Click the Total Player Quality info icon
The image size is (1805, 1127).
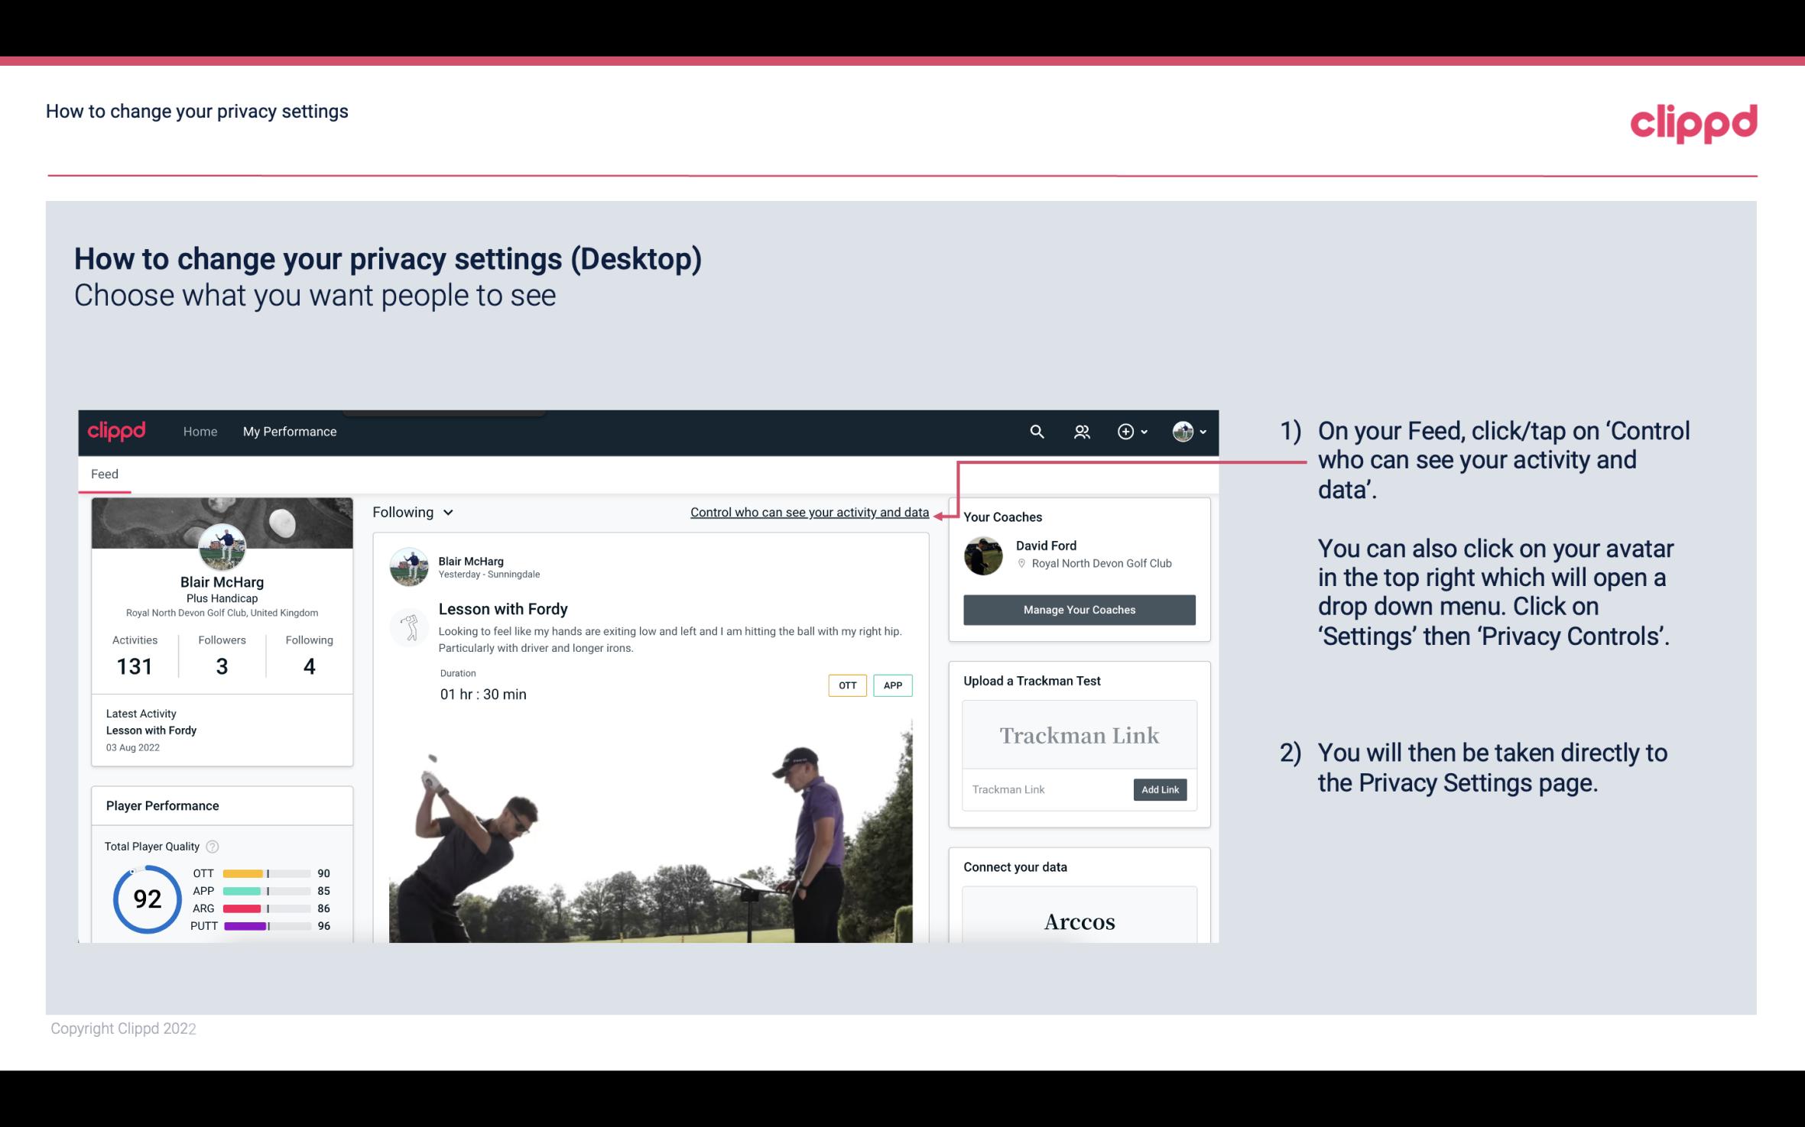(x=212, y=845)
